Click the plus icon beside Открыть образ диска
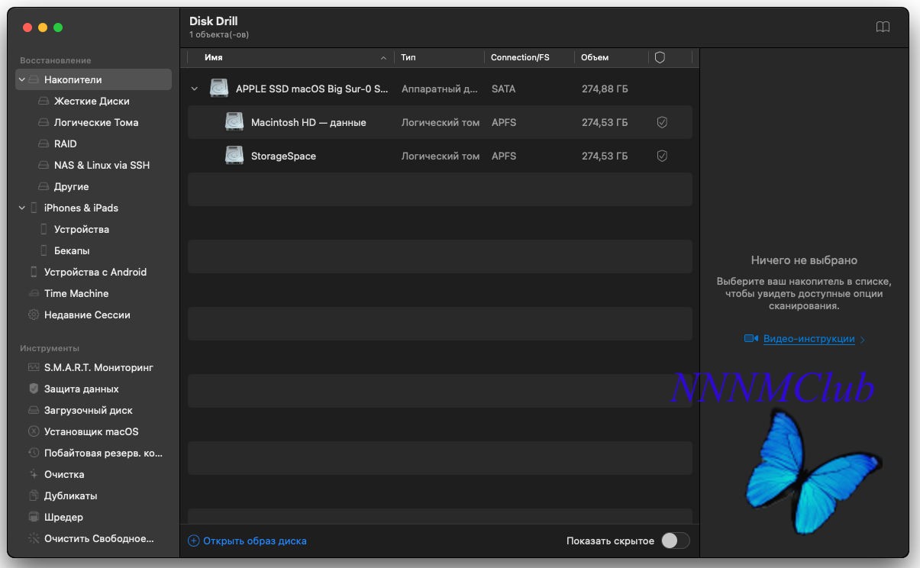 193,541
